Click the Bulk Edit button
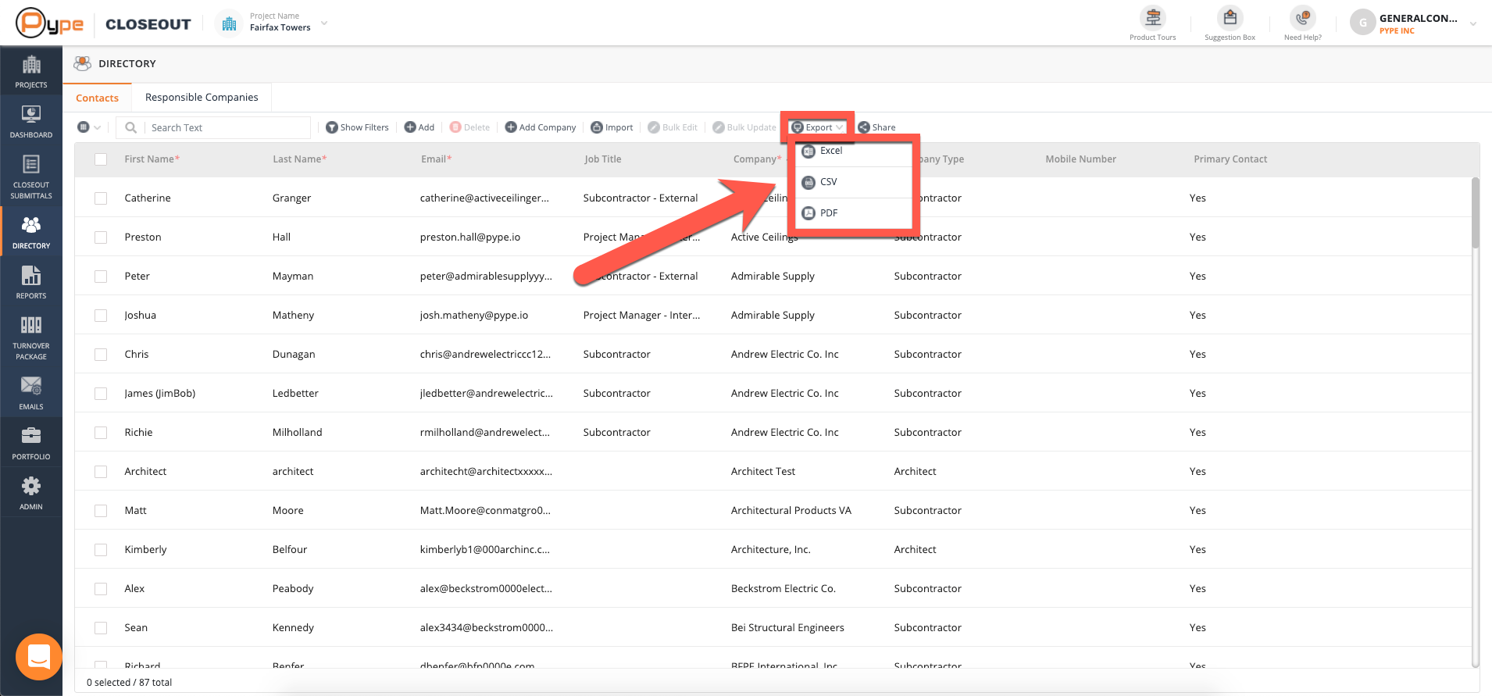Image resolution: width=1492 pixels, height=696 pixels. click(x=673, y=127)
